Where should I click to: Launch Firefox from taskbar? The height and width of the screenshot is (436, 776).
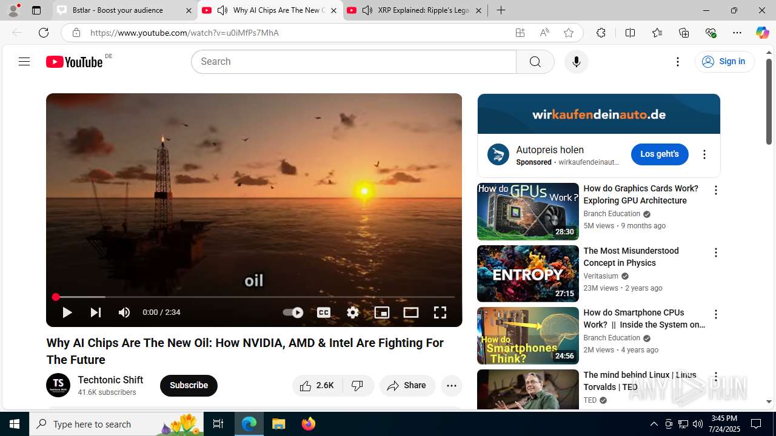click(309, 424)
